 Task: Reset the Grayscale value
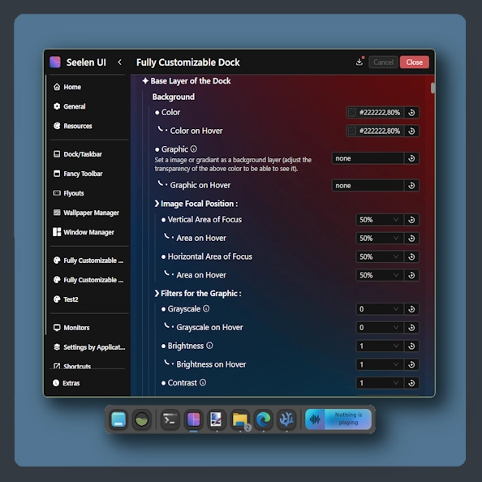411,309
